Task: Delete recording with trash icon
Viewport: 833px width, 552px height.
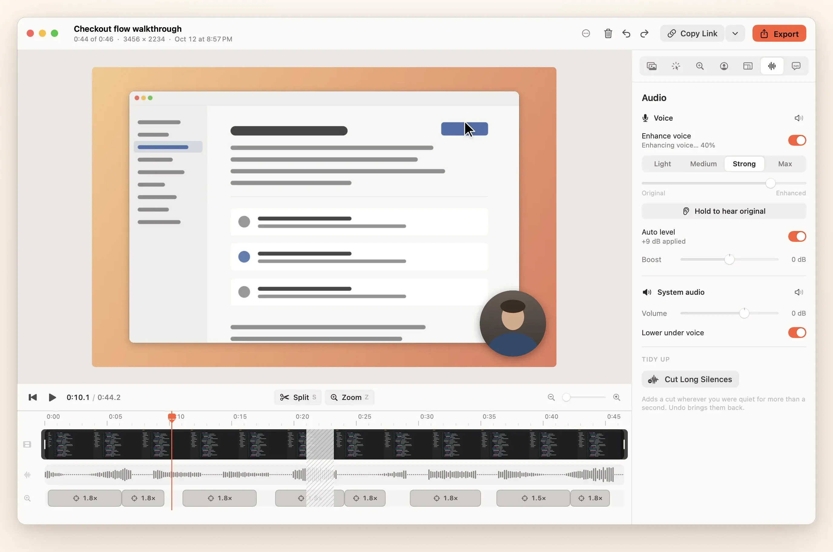Action: pos(608,34)
